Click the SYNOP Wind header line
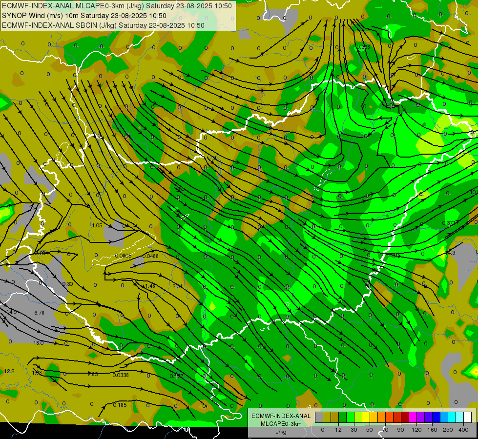 [84, 16]
